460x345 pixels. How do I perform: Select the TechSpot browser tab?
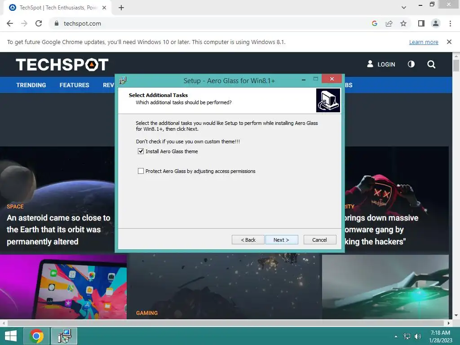(x=57, y=8)
